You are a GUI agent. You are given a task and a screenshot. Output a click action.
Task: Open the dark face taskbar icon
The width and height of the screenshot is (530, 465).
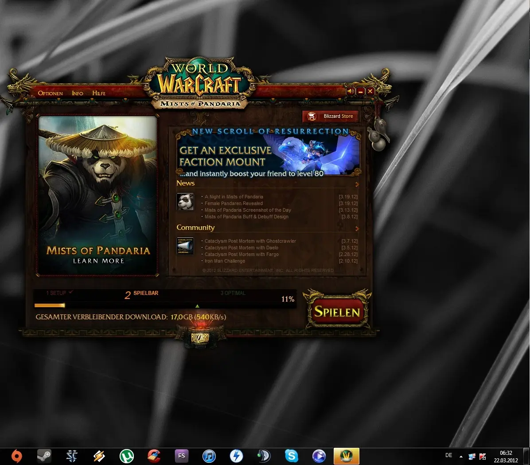[264, 456]
